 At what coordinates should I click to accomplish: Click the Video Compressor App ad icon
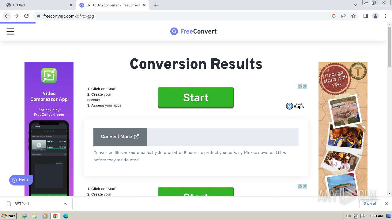tap(49, 75)
